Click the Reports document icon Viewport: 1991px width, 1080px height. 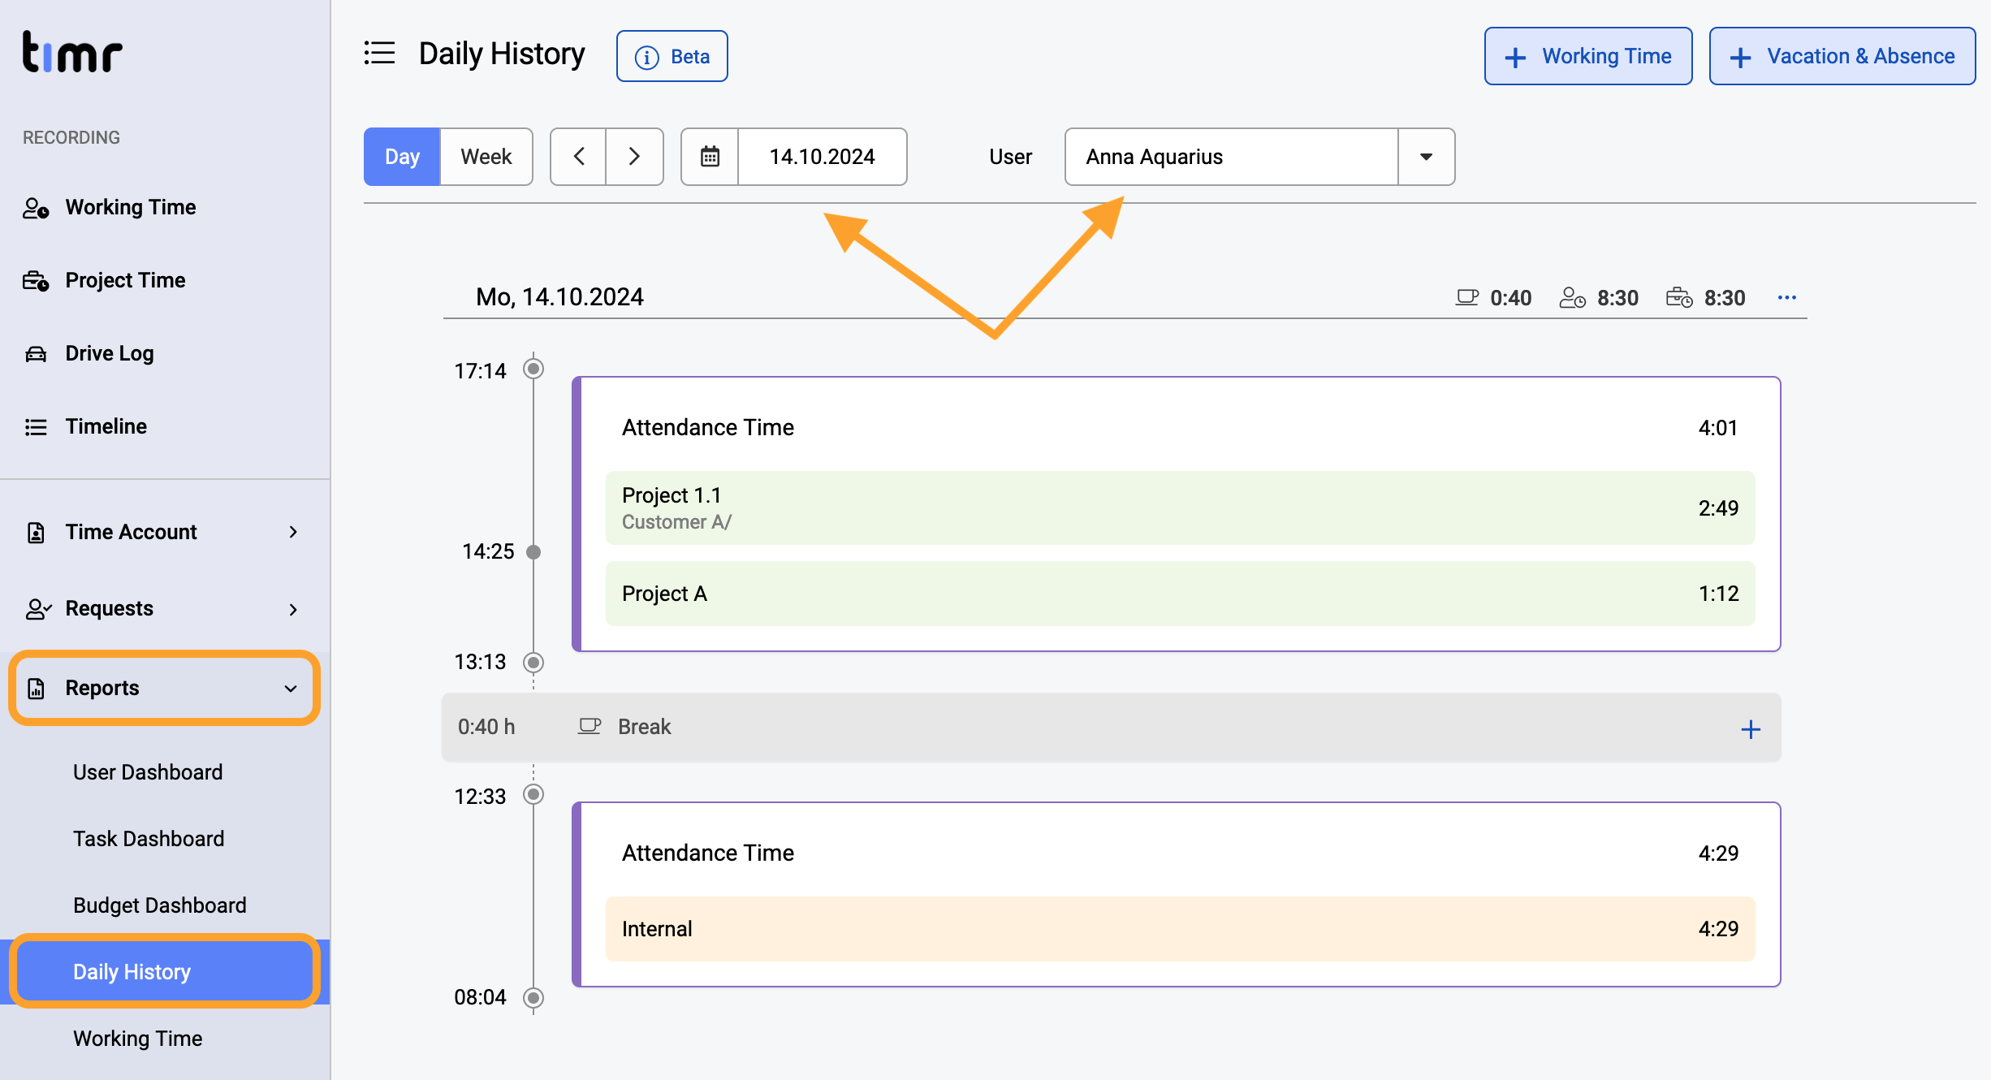(x=36, y=689)
